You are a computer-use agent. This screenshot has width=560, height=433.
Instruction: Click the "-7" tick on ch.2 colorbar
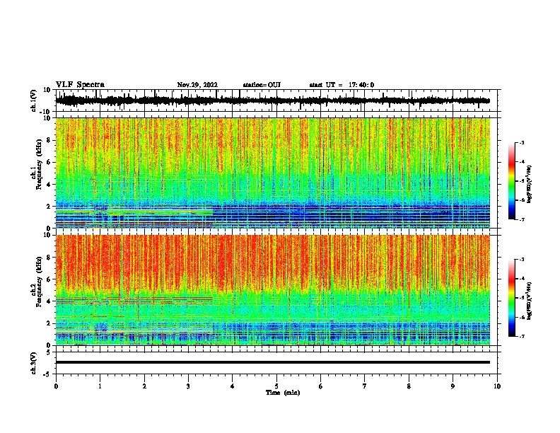pyautogui.click(x=521, y=336)
